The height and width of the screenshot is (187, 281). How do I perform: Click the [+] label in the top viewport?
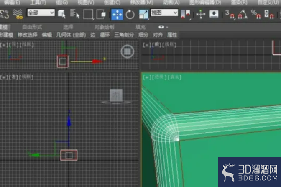[4, 45]
